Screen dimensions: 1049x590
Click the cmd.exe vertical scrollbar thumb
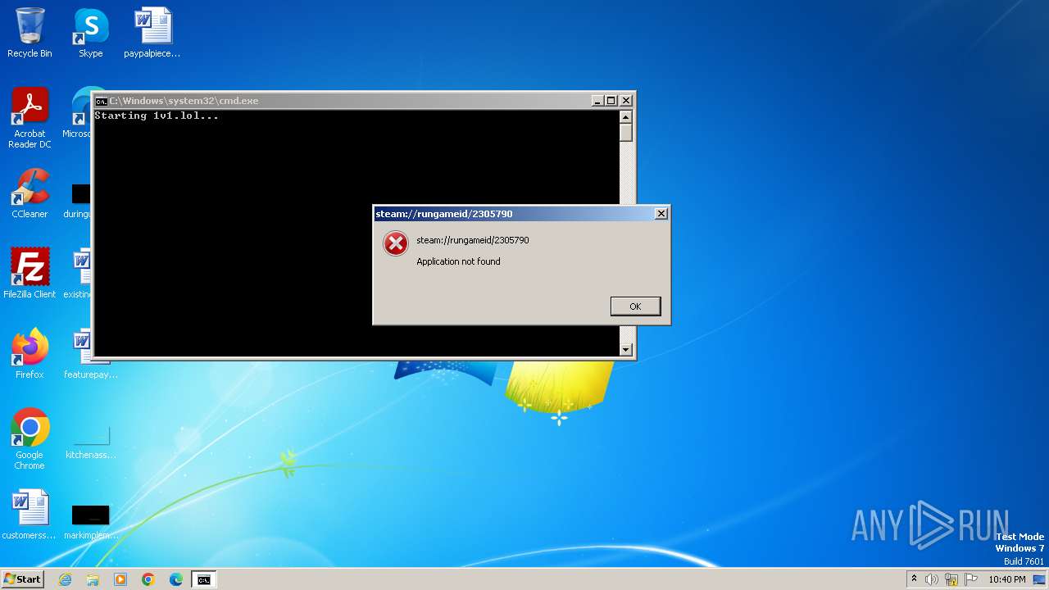(626, 133)
